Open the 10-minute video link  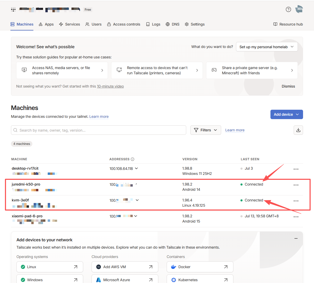coord(110,86)
